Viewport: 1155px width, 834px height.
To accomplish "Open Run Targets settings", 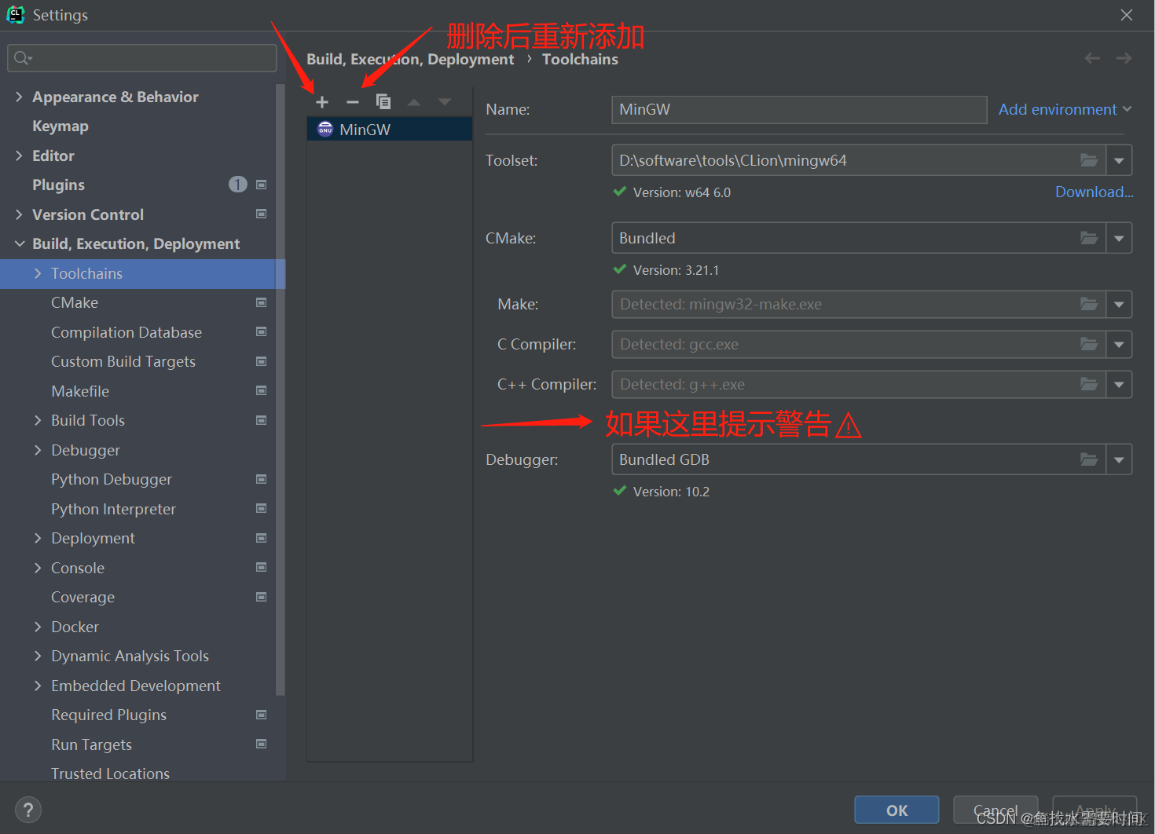I will click(x=91, y=744).
